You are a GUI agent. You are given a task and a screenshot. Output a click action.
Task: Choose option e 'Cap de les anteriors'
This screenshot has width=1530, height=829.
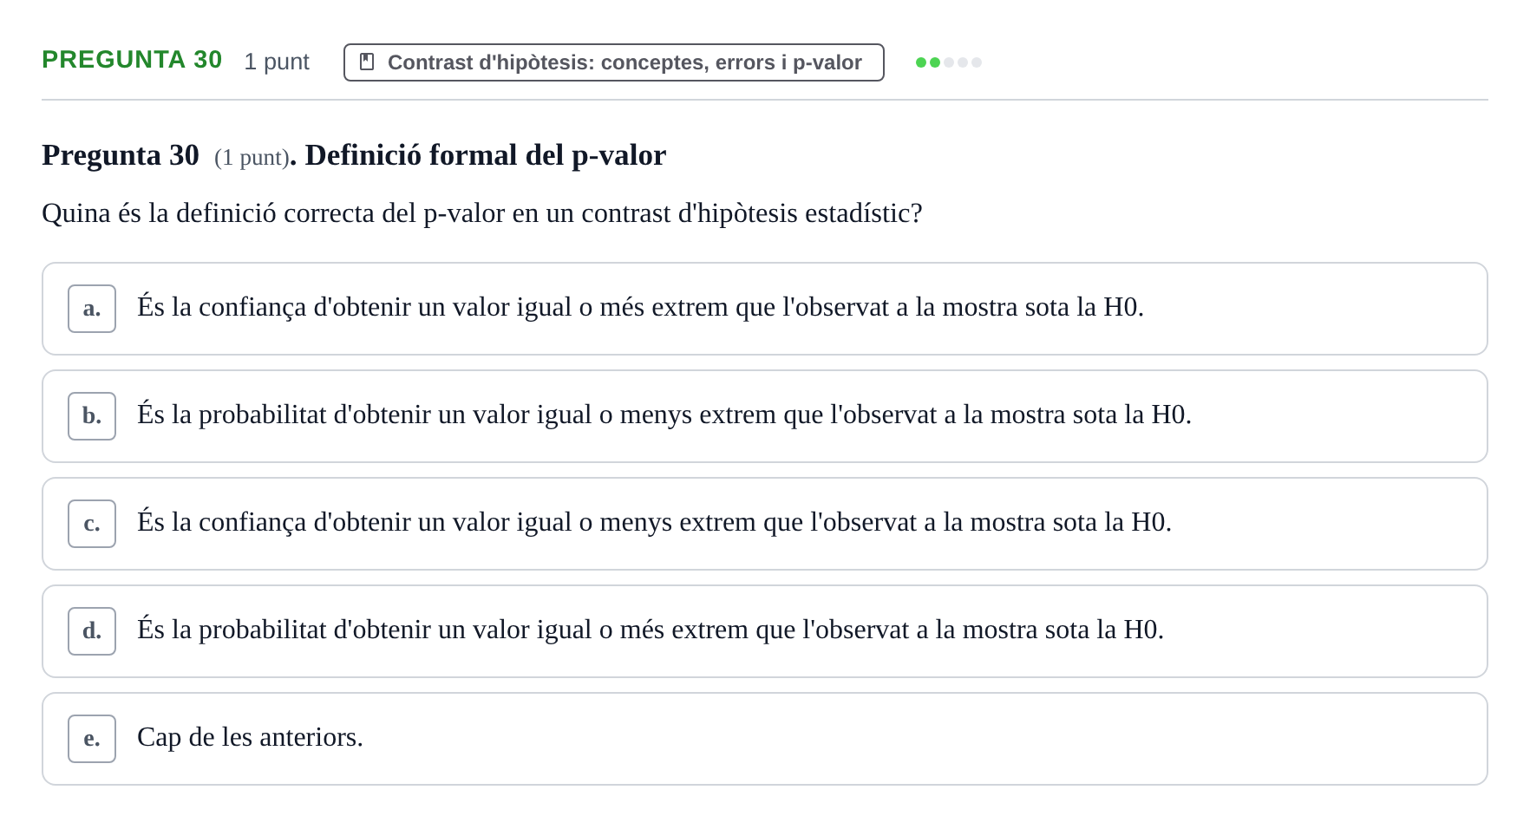point(764,739)
